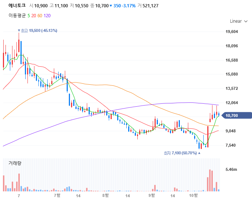Click the 60-day moving average label
This screenshot has width=252, height=202.
pos(40,16)
